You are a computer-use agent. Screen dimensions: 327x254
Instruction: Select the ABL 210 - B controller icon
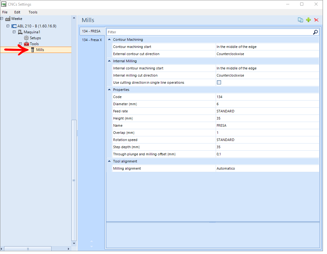pos(14,26)
